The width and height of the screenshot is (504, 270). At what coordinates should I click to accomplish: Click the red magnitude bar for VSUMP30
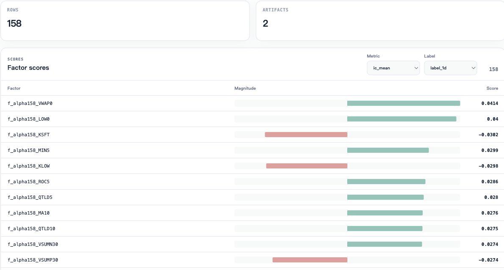pos(310,260)
